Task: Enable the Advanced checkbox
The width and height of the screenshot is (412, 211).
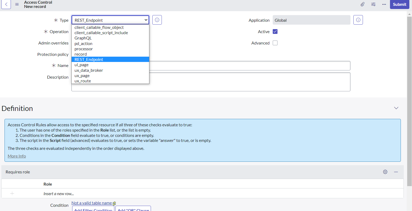Action: tap(275, 43)
